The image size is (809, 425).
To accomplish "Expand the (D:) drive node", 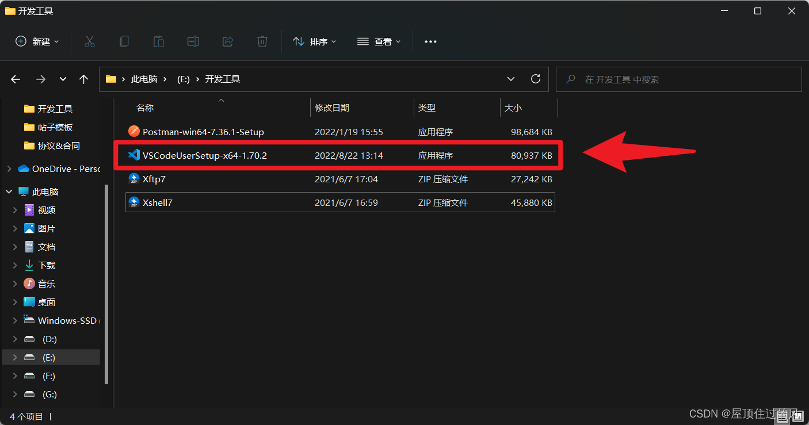I will [x=15, y=339].
